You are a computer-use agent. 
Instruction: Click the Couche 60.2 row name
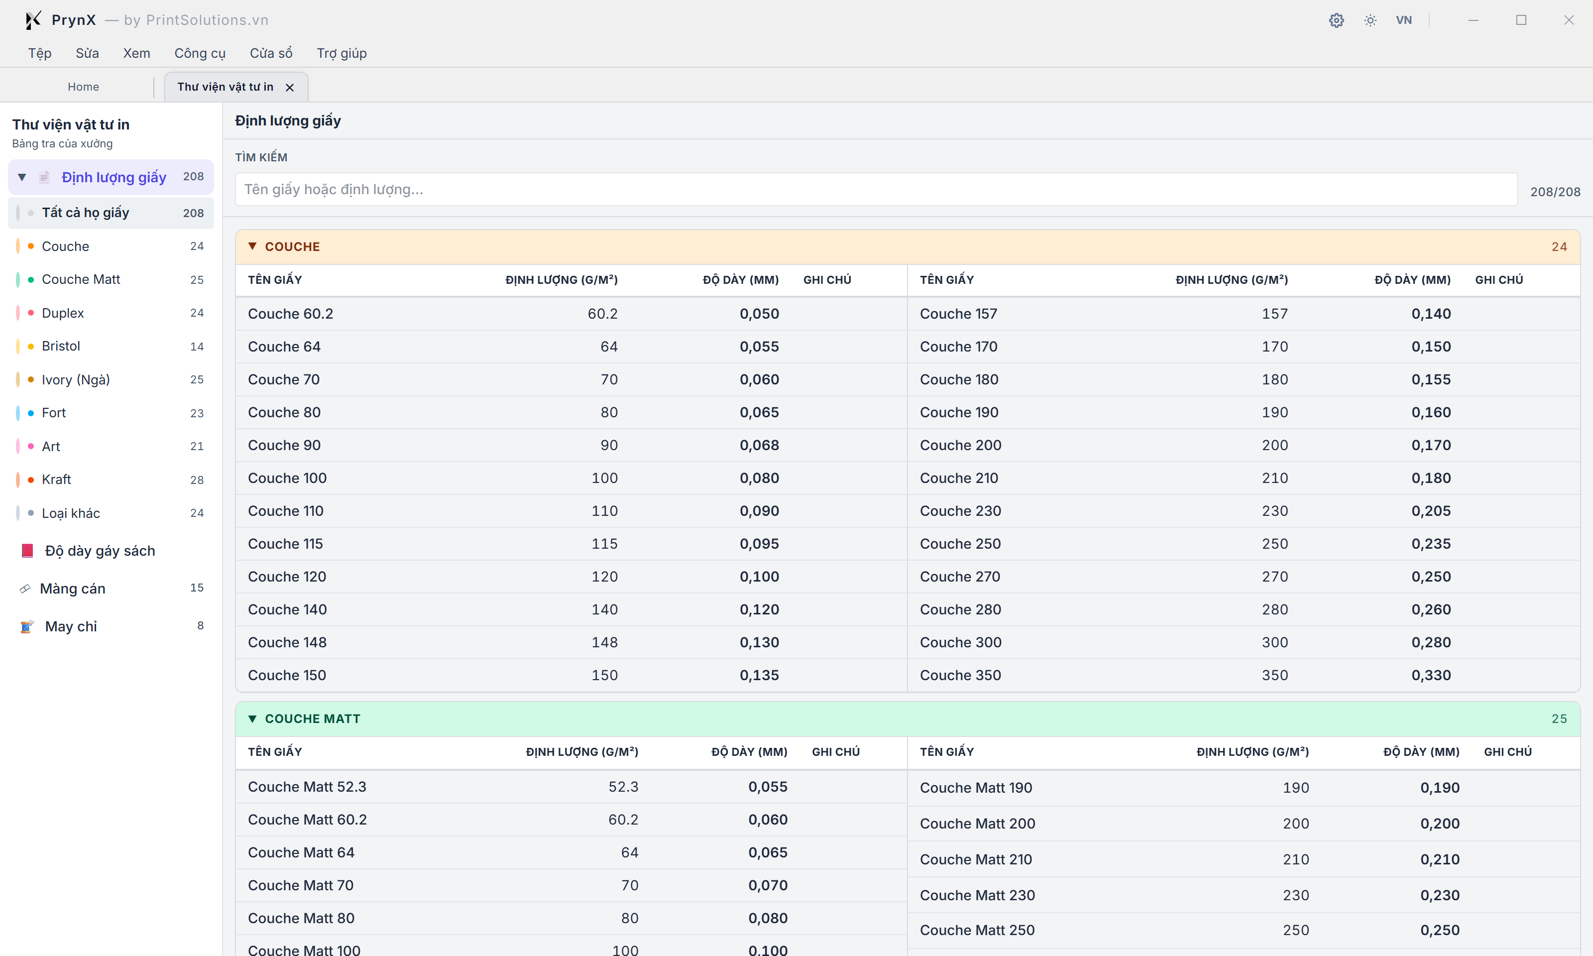point(290,314)
